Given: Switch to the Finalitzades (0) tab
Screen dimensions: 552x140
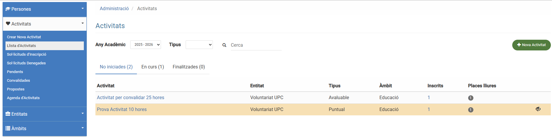Looking at the screenshot, I should pos(189,67).
